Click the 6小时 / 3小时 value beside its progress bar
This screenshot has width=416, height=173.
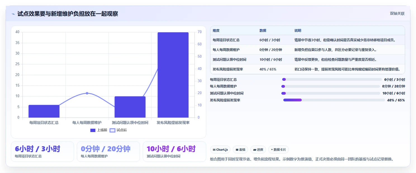pyautogui.click(x=394, y=79)
